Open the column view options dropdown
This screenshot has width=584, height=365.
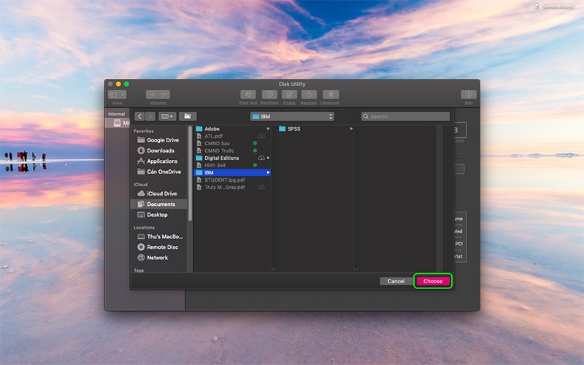click(167, 116)
